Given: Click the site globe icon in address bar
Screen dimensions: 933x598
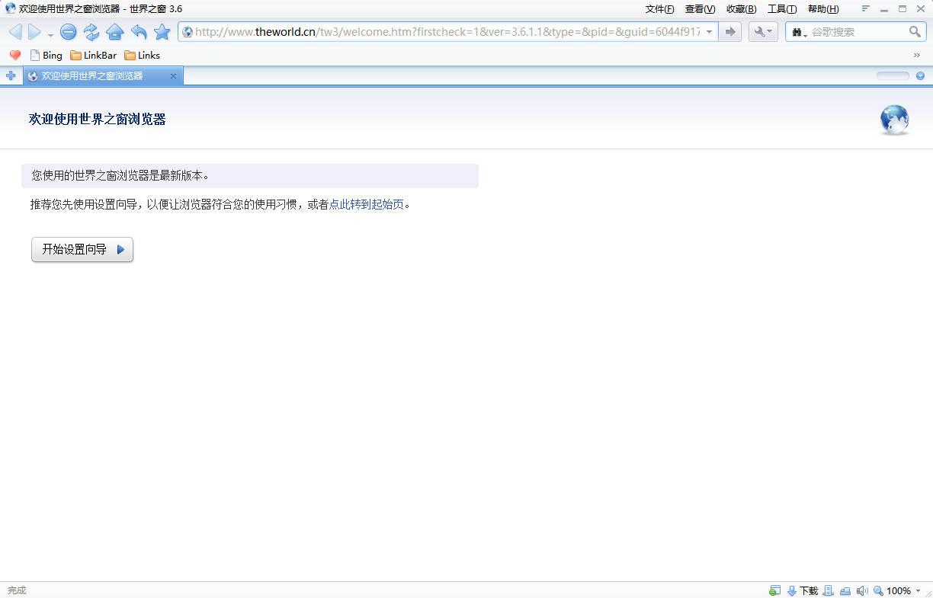Looking at the screenshot, I should (x=188, y=32).
